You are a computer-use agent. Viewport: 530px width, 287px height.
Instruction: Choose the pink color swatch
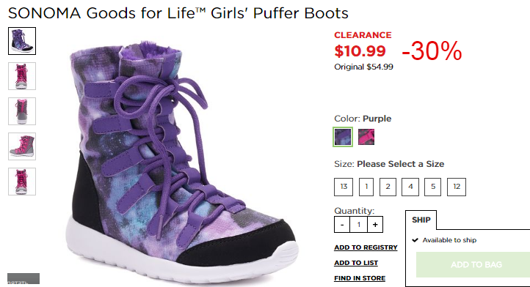click(366, 137)
